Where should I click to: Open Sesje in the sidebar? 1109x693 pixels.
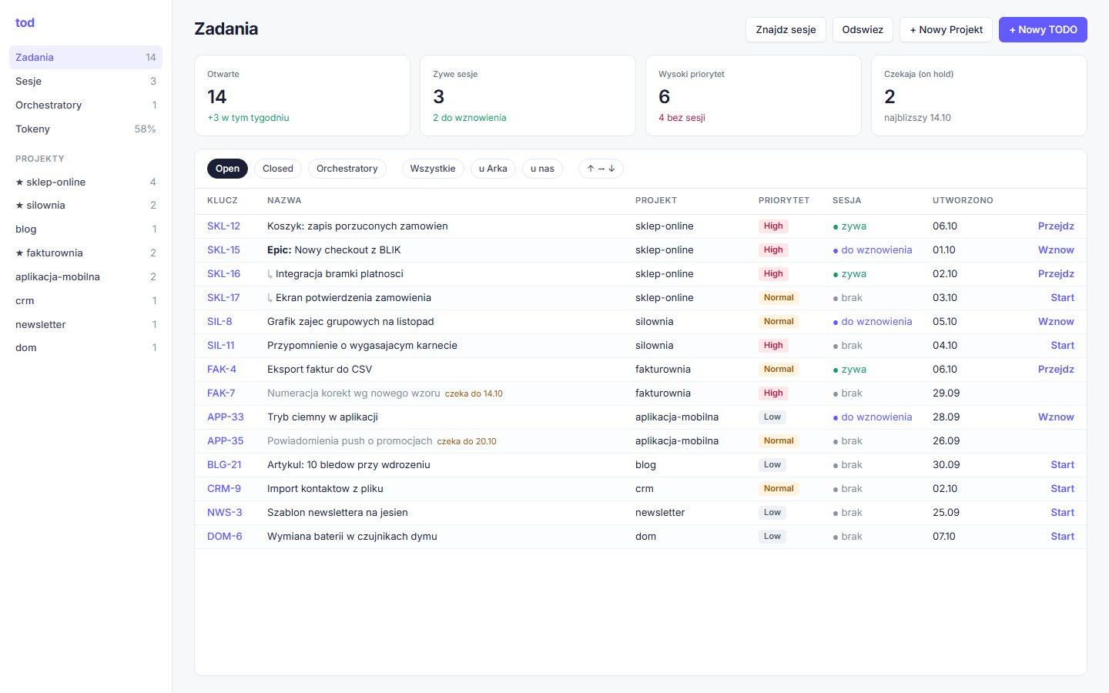[x=85, y=81]
